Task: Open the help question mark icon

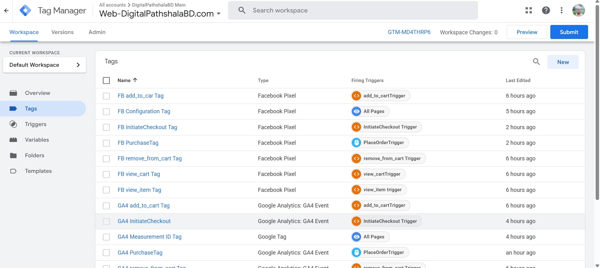Action: (x=546, y=10)
